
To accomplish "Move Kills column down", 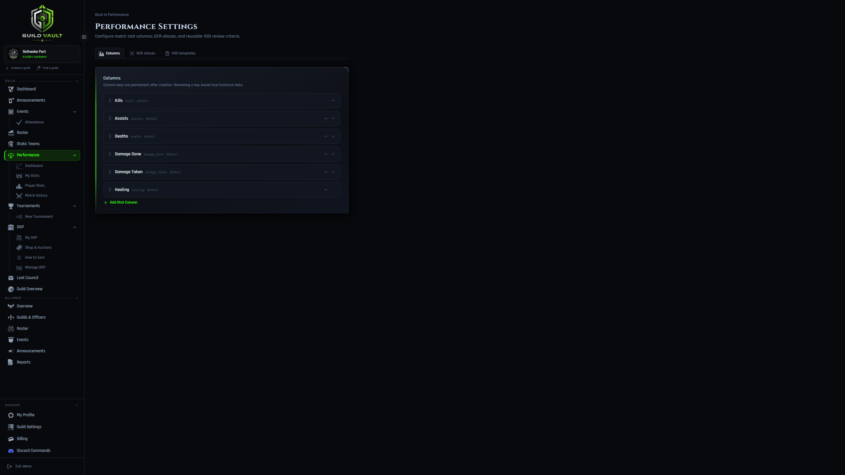I will pyautogui.click(x=333, y=101).
